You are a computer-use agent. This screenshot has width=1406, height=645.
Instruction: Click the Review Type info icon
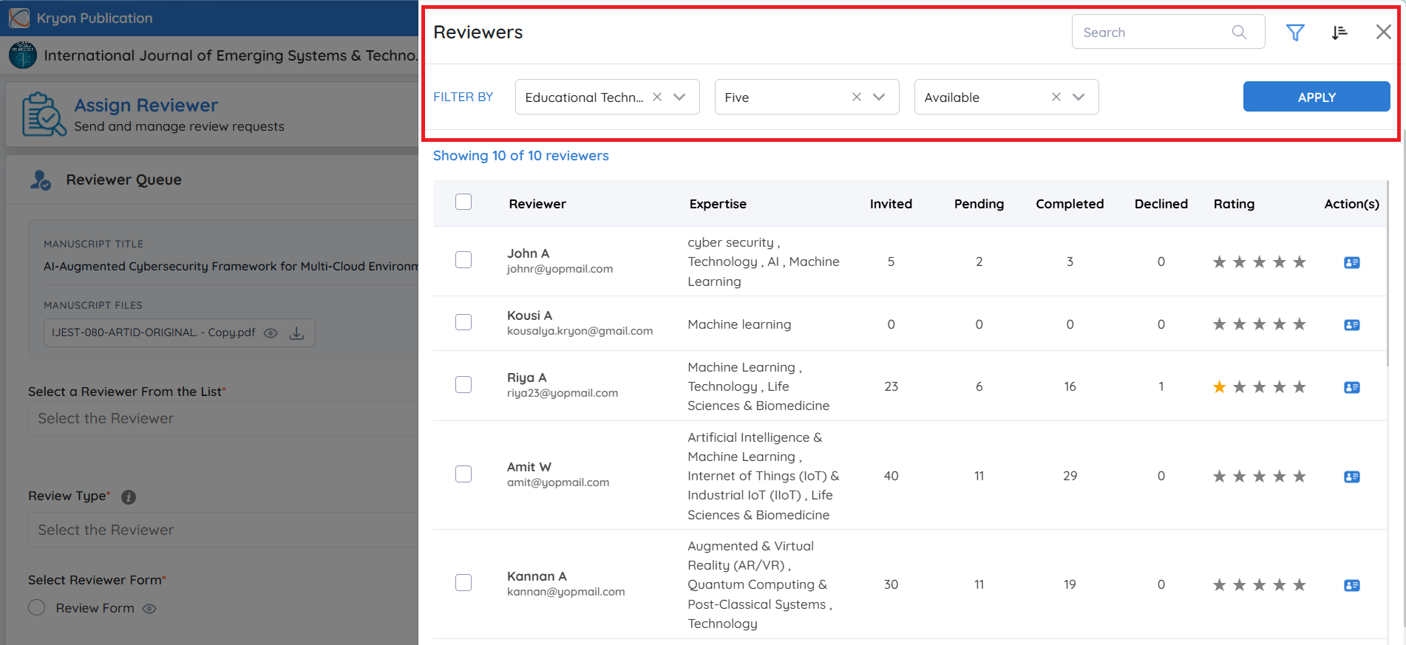[x=129, y=497]
